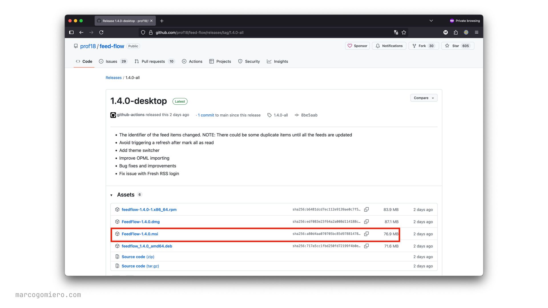Click the repository icon beside prof18

pos(76,46)
